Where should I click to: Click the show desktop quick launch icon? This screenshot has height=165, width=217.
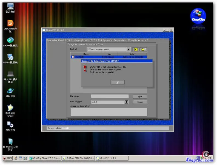click(21, 158)
